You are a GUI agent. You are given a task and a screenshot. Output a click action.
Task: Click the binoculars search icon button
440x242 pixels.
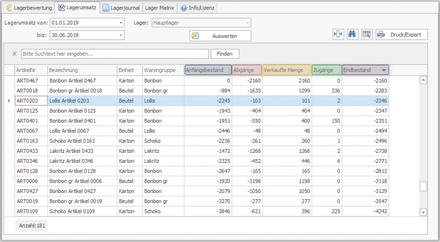(352, 35)
